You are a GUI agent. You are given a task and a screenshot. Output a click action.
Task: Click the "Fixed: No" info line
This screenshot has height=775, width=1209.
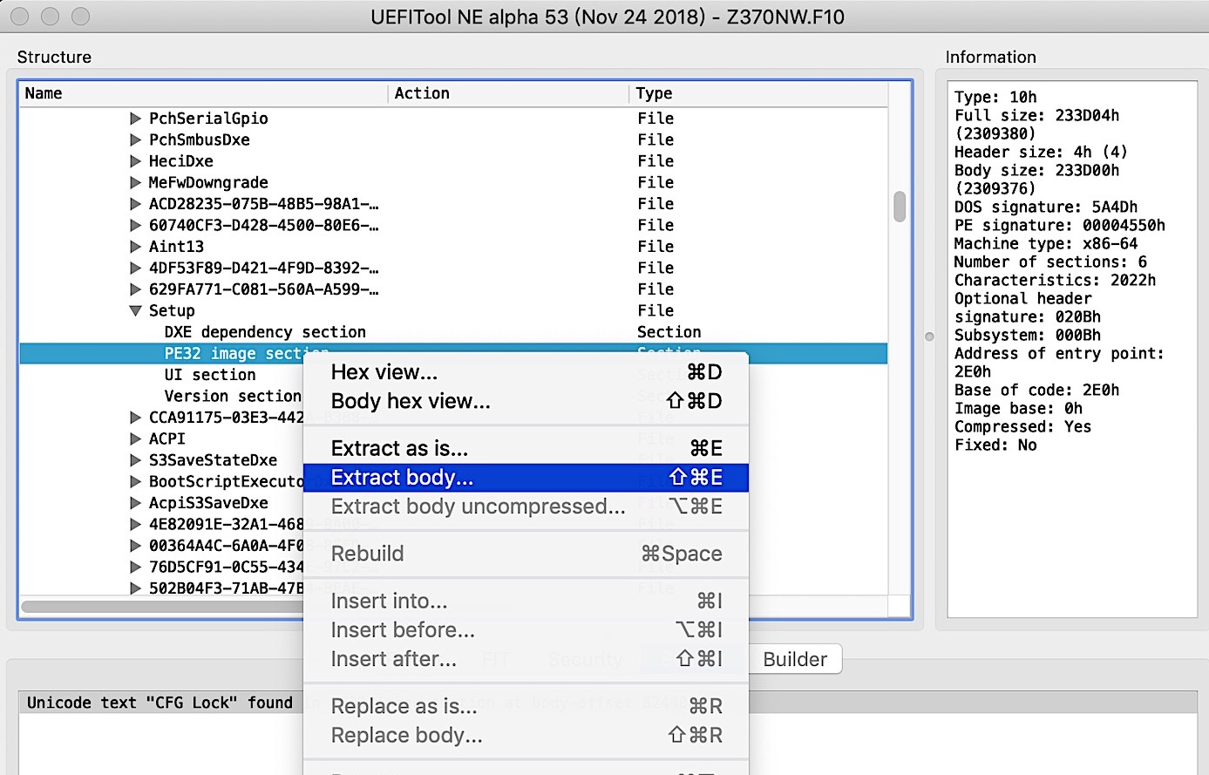[995, 445]
